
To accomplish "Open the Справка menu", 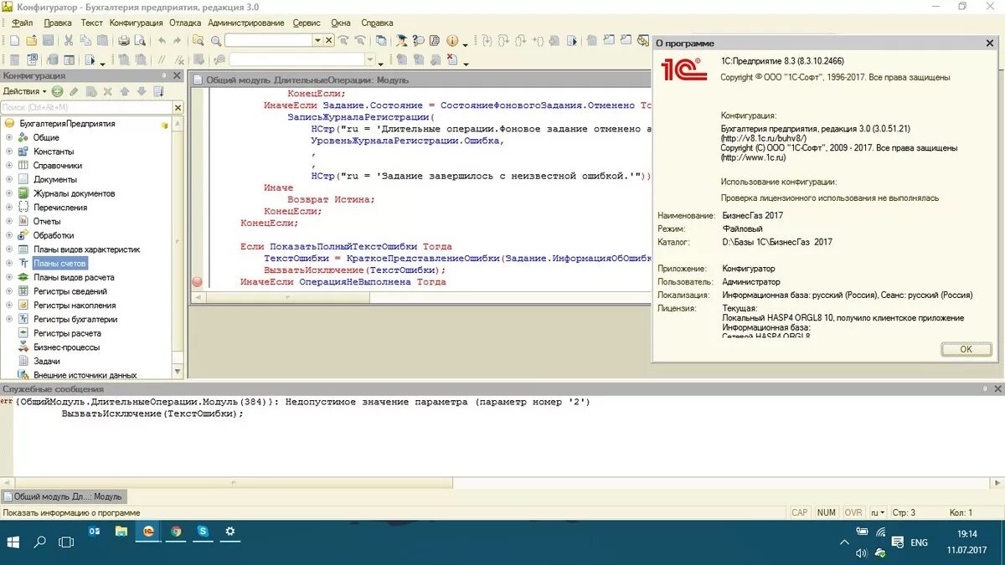I will tap(377, 23).
